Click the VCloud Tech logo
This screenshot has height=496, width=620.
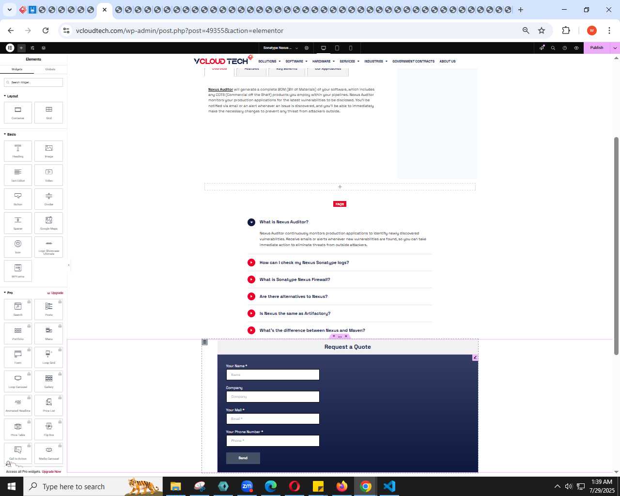(x=223, y=60)
